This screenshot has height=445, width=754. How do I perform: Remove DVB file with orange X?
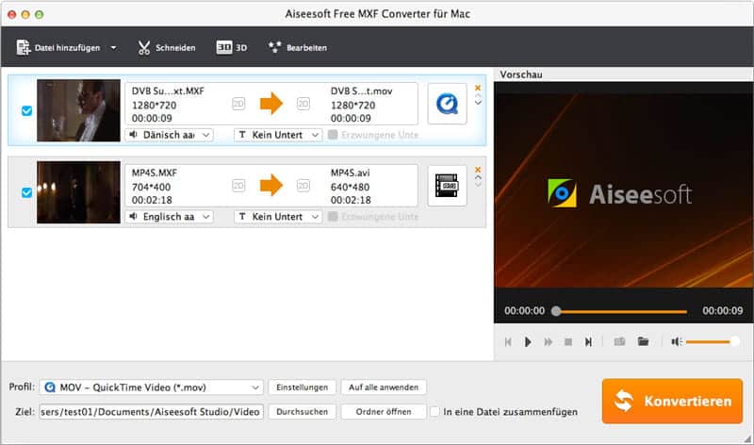478,88
